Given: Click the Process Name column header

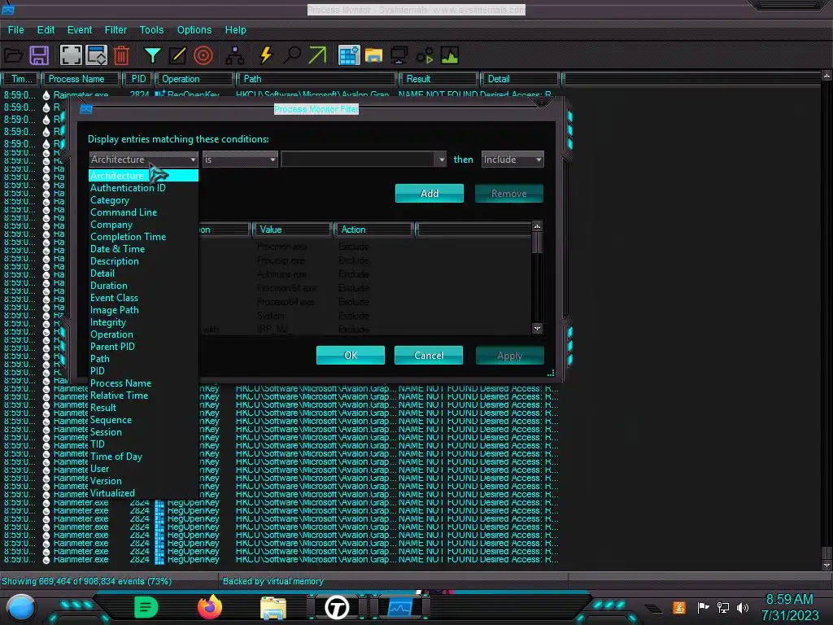Looking at the screenshot, I should pos(81,79).
